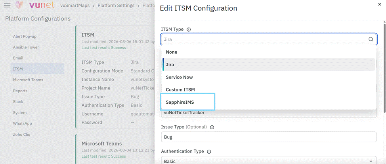Click the vuSmartMaps breadcrumb
Screen dimensions: 386x164
point(75,6)
